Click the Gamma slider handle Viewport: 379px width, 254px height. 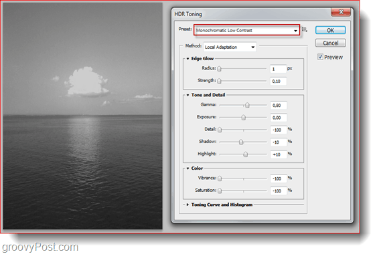coord(247,105)
